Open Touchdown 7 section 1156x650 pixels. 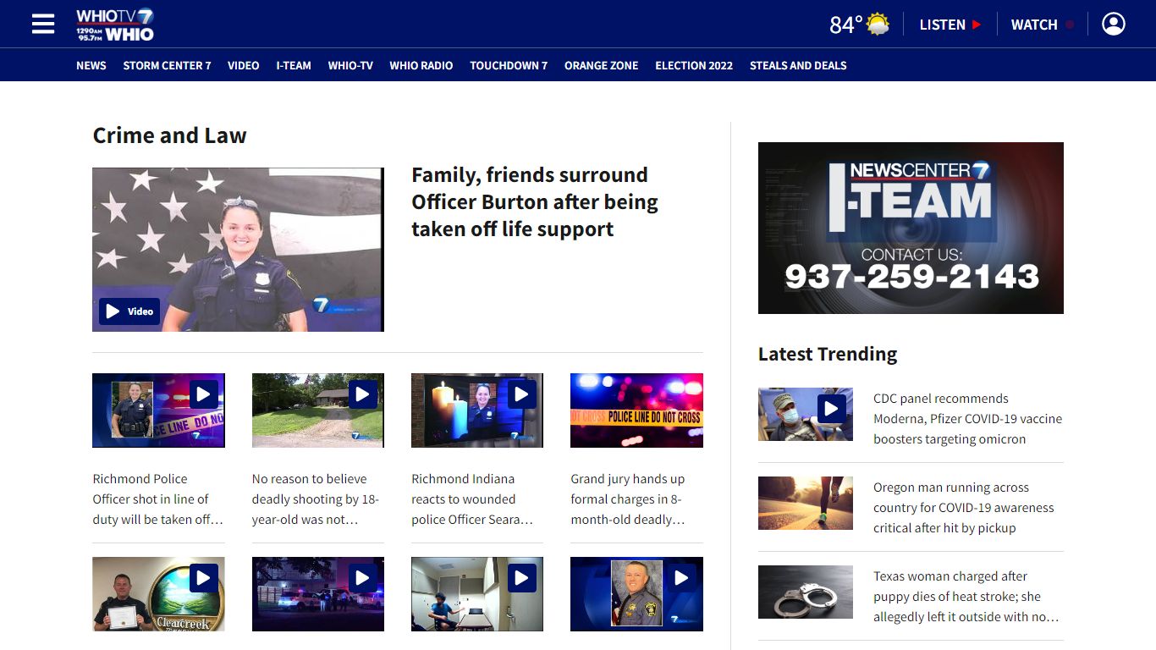click(509, 65)
